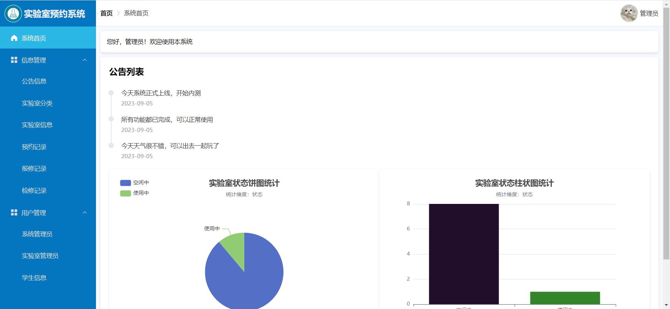This screenshot has height=309, width=670.
Task: Click the tall dark bar in bar chart
Action: (x=464, y=254)
